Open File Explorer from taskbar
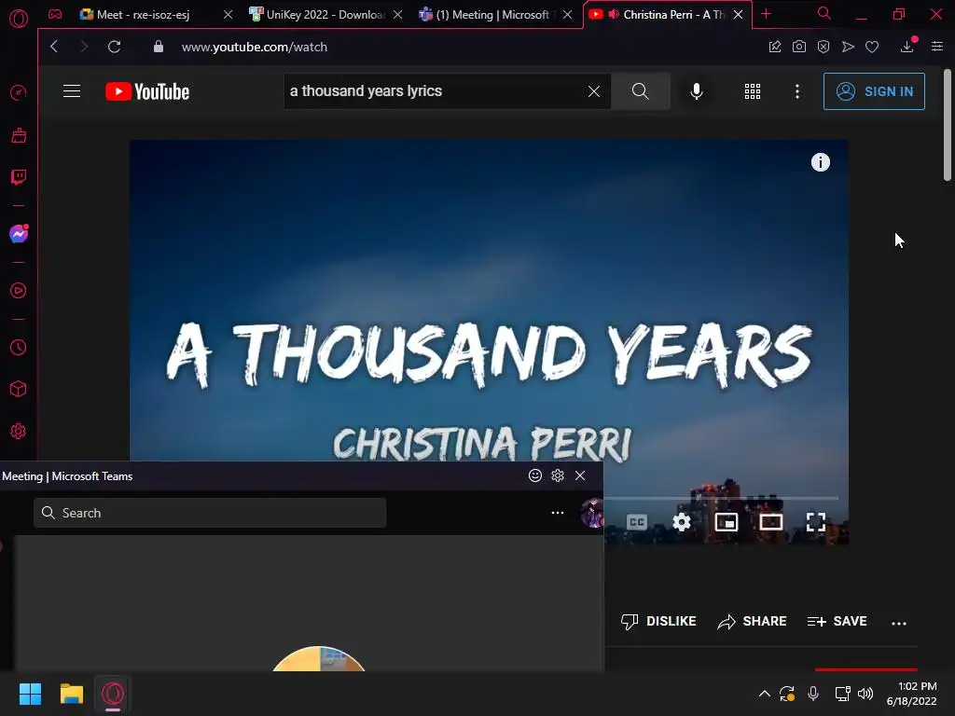Screen dimensions: 955x716 [71, 694]
